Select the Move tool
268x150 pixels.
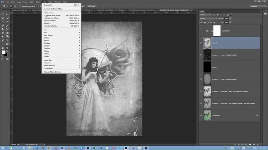[x=8, y=14]
